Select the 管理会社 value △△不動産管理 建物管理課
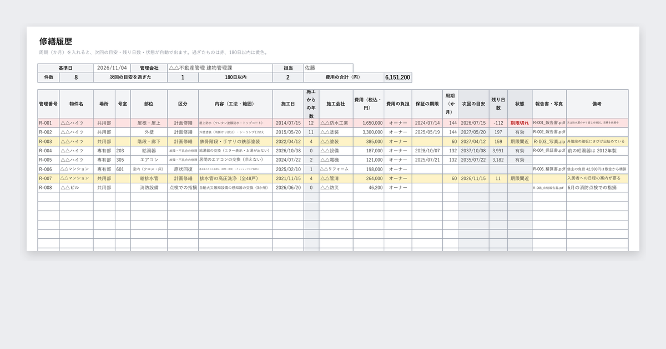666x349 pixels. (220, 68)
